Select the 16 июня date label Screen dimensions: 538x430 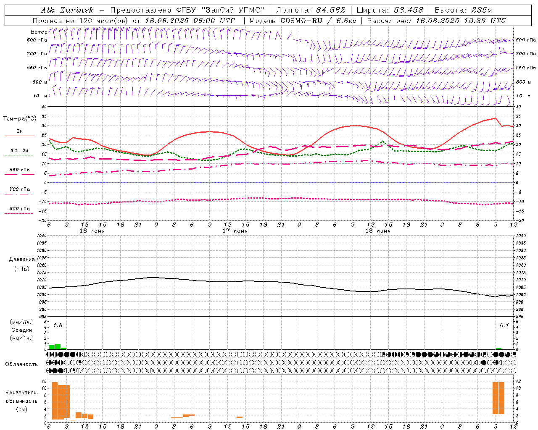tap(92, 231)
